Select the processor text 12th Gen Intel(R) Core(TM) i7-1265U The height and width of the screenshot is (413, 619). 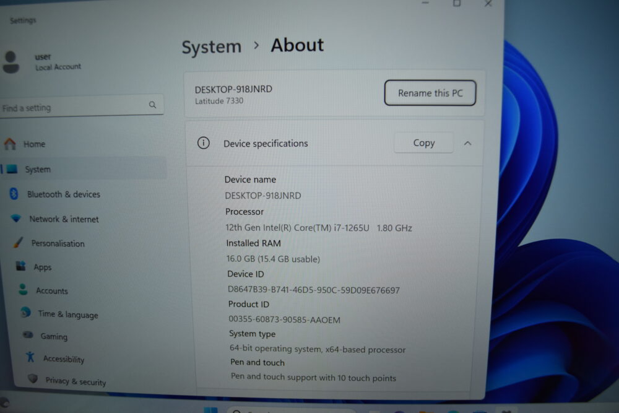pos(297,228)
